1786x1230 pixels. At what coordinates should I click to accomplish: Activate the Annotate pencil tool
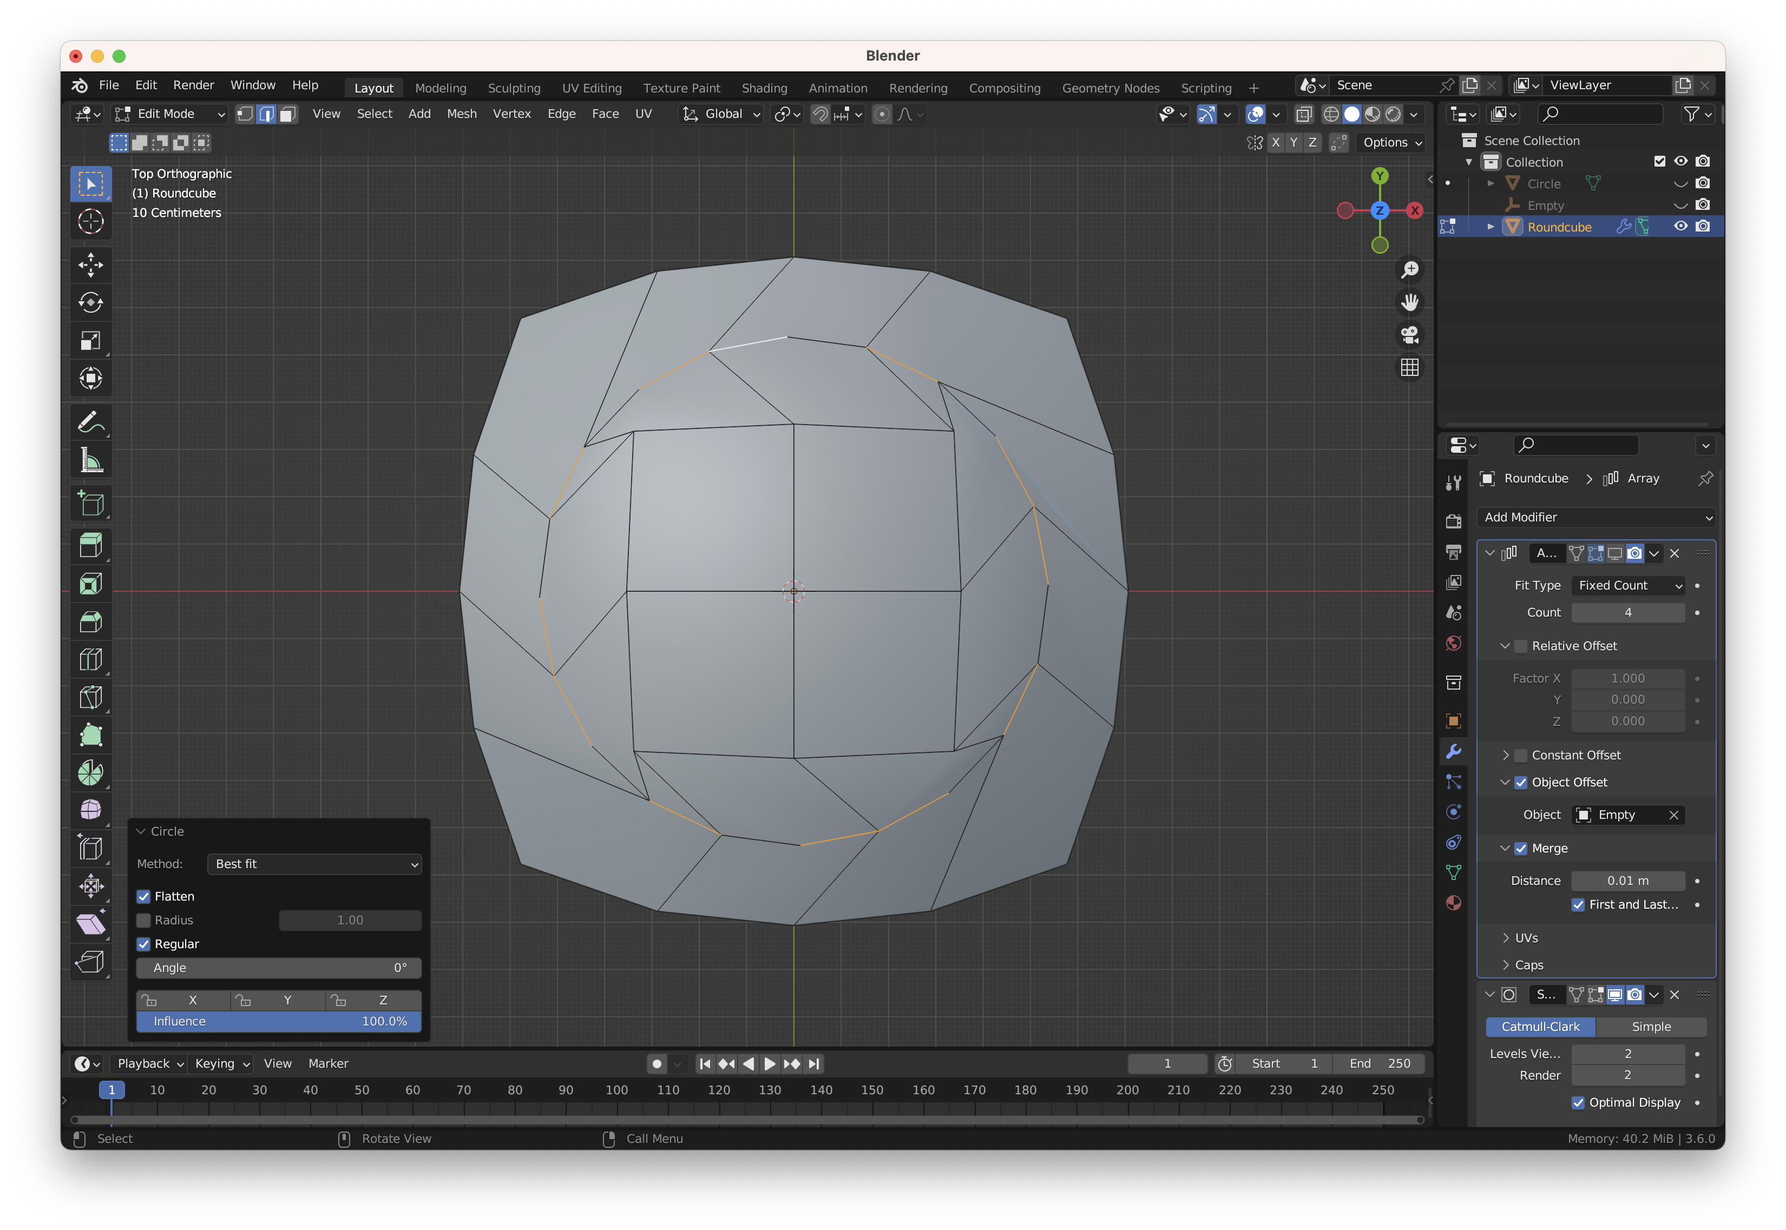[91, 422]
